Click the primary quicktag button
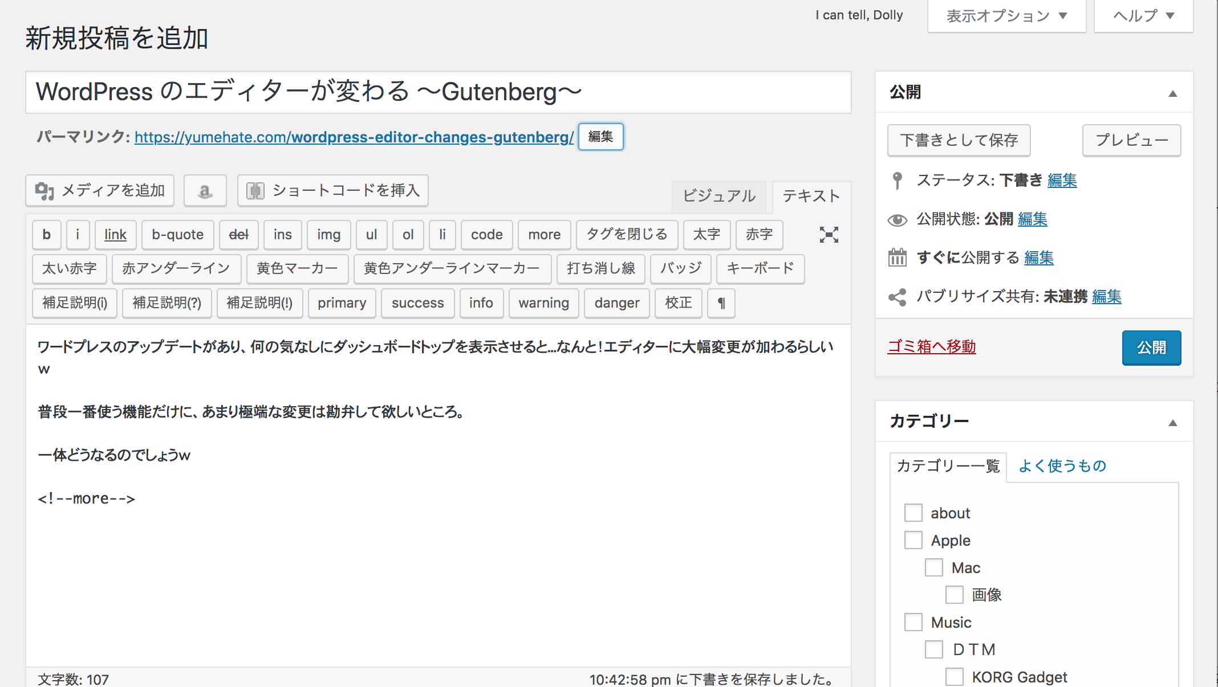 tap(342, 303)
